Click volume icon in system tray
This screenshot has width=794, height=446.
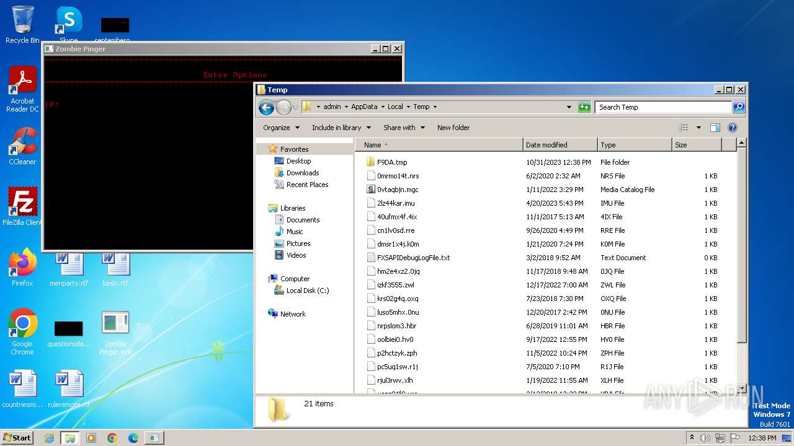point(705,438)
